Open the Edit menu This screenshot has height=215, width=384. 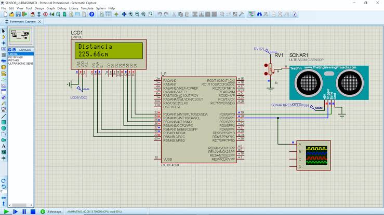[x=11, y=8]
